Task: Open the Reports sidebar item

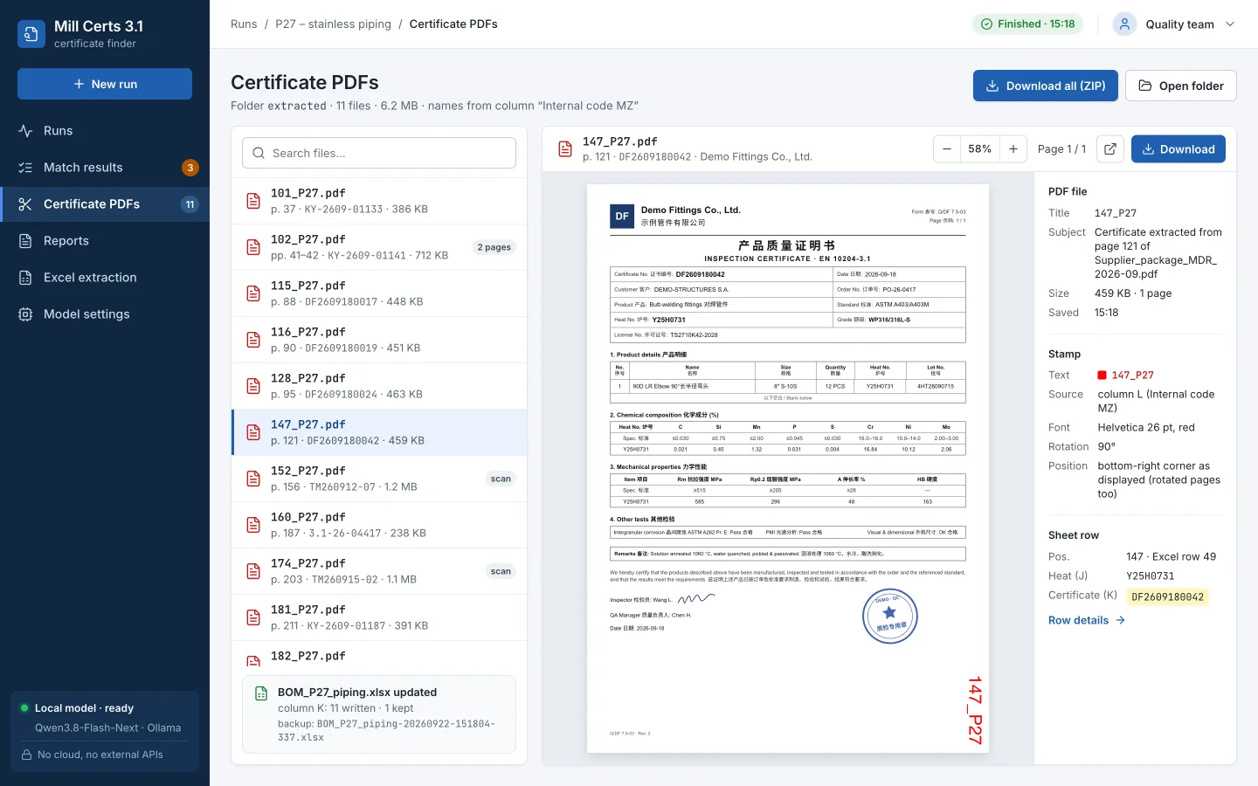Action: (x=105, y=241)
